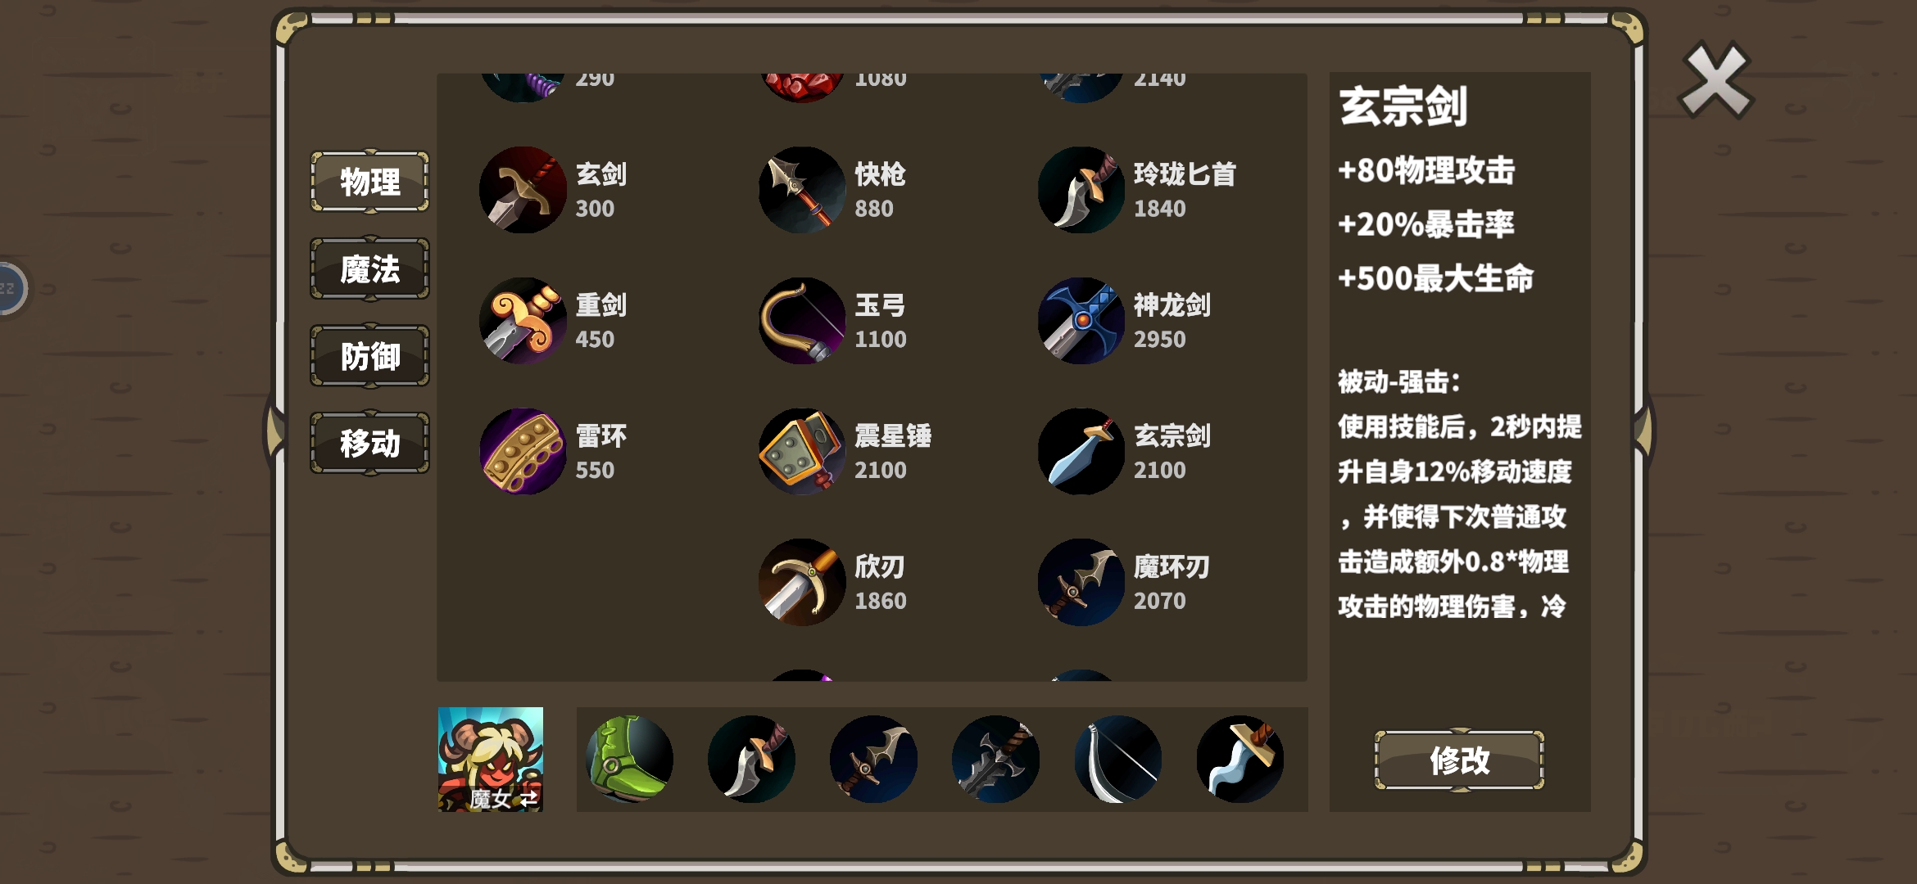The width and height of the screenshot is (1917, 884).
Task: Open the 移动 category tab
Action: 369,444
